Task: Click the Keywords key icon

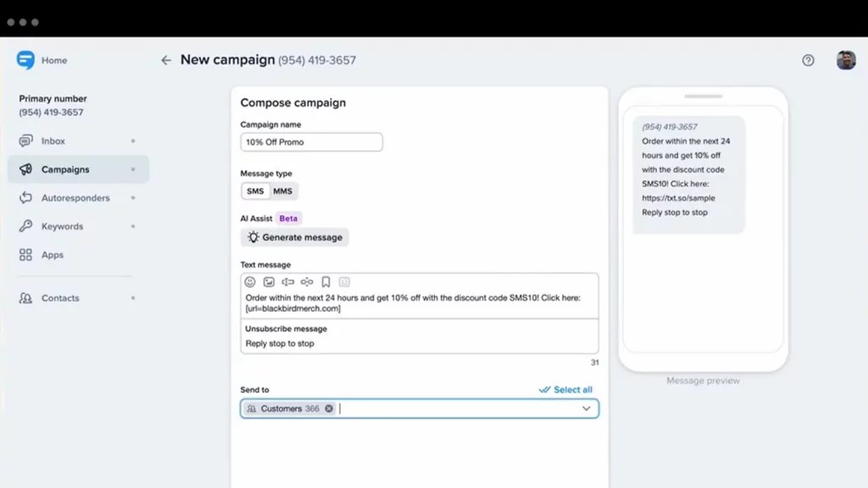Action: click(25, 225)
